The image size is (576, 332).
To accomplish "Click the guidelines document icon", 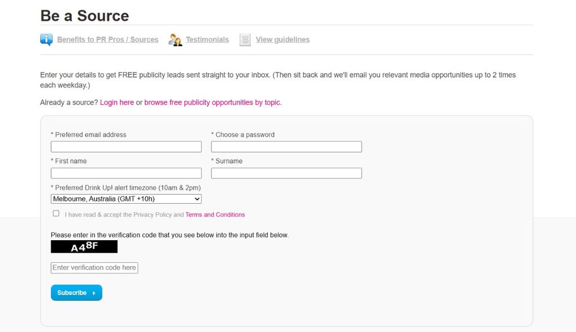I will click(245, 40).
